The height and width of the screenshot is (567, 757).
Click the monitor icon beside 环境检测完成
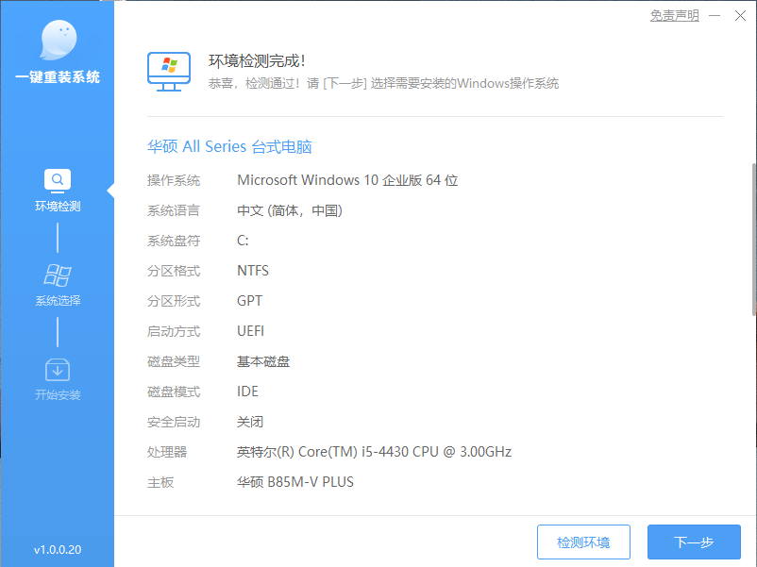click(169, 70)
